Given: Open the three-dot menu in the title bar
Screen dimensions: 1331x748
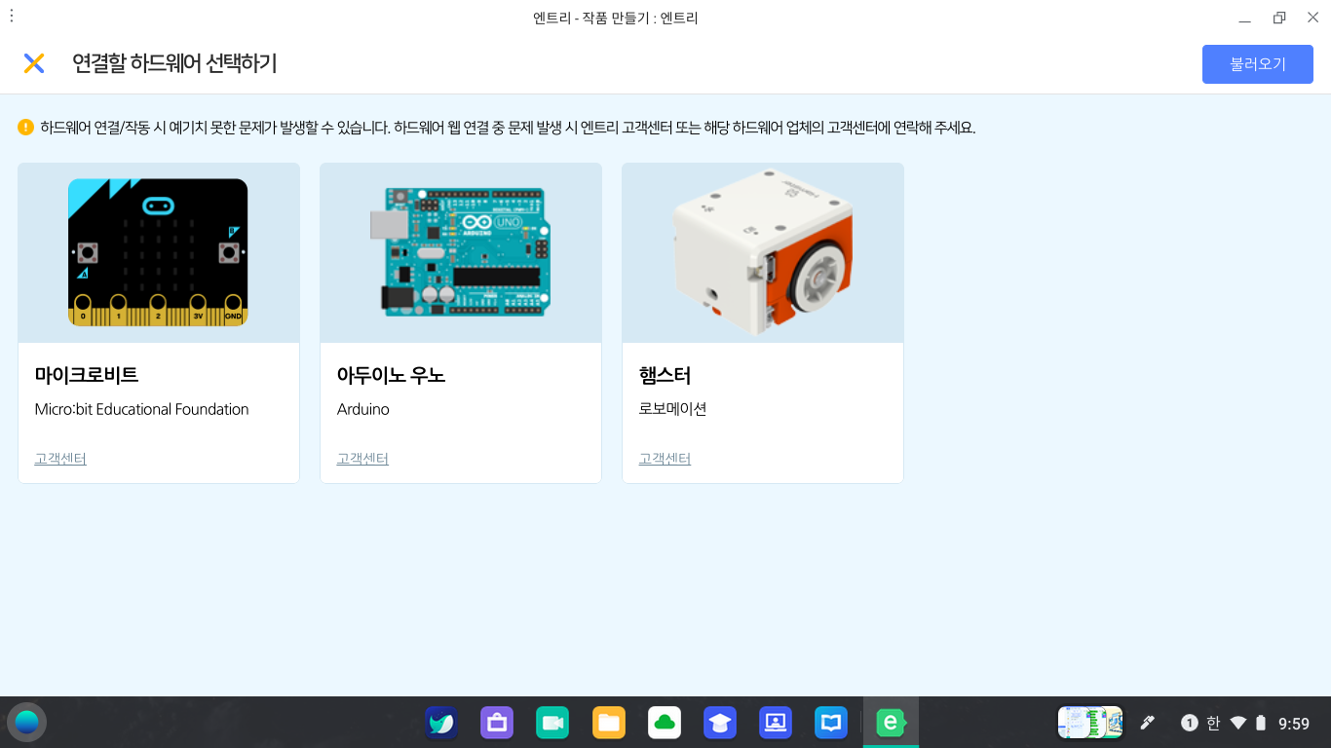Looking at the screenshot, I should pos(12,17).
